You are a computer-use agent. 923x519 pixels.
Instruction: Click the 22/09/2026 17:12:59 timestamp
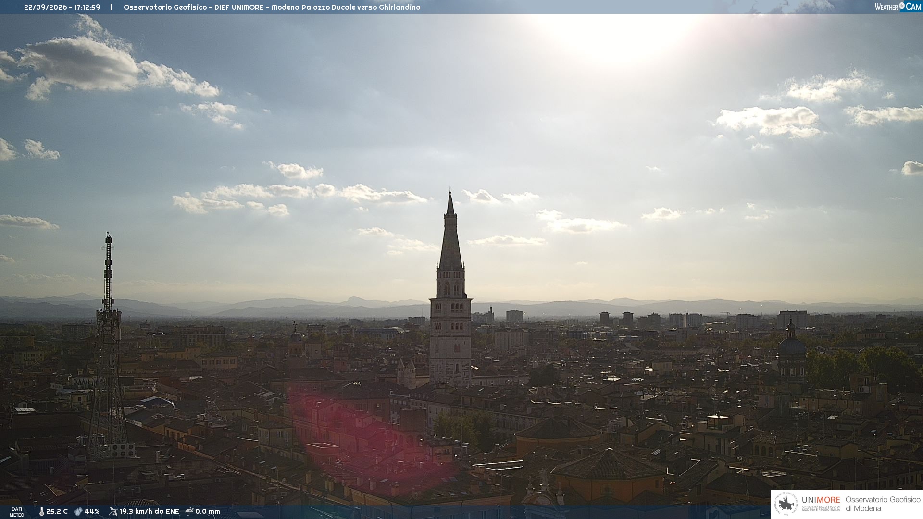(62, 7)
